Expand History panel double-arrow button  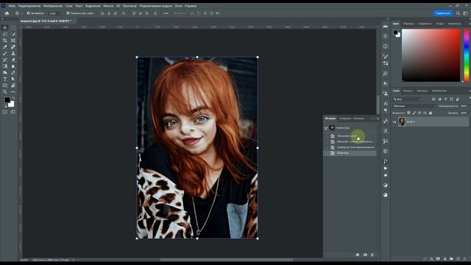(372, 119)
